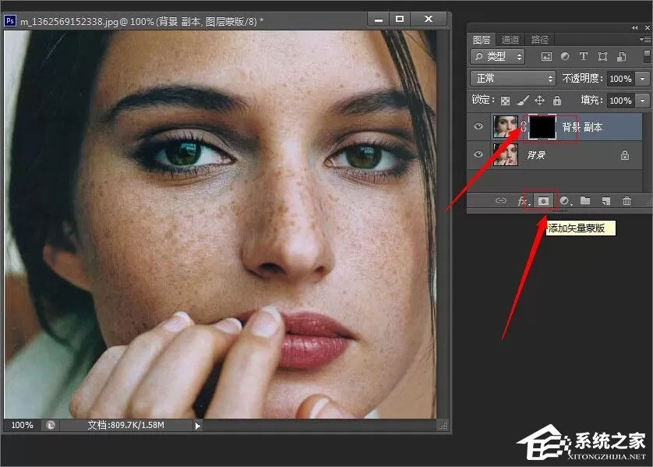Click the 文档:809.7K/1.58M status text
This screenshot has height=467, width=653.
[125, 425]
